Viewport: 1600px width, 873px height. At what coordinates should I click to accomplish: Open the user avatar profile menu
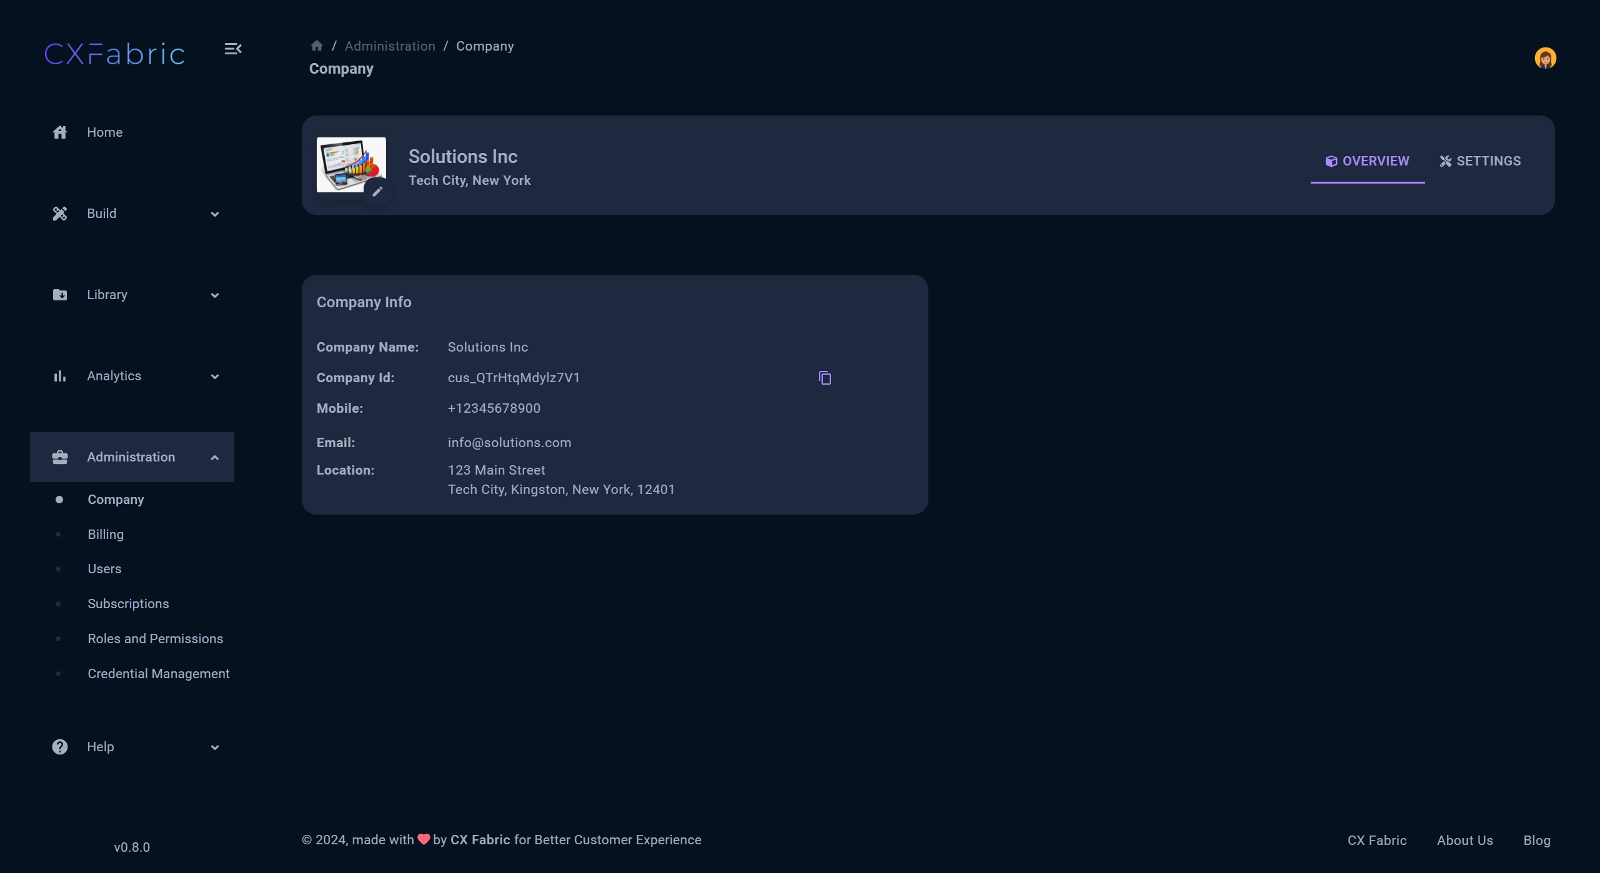[1545, 58]
